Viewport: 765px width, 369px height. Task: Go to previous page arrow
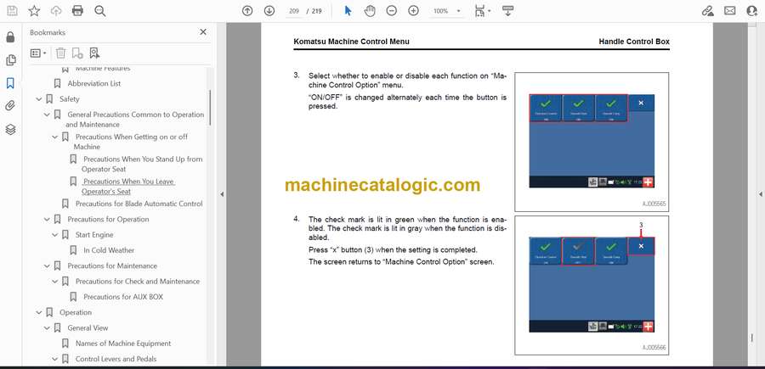(247, 11)
